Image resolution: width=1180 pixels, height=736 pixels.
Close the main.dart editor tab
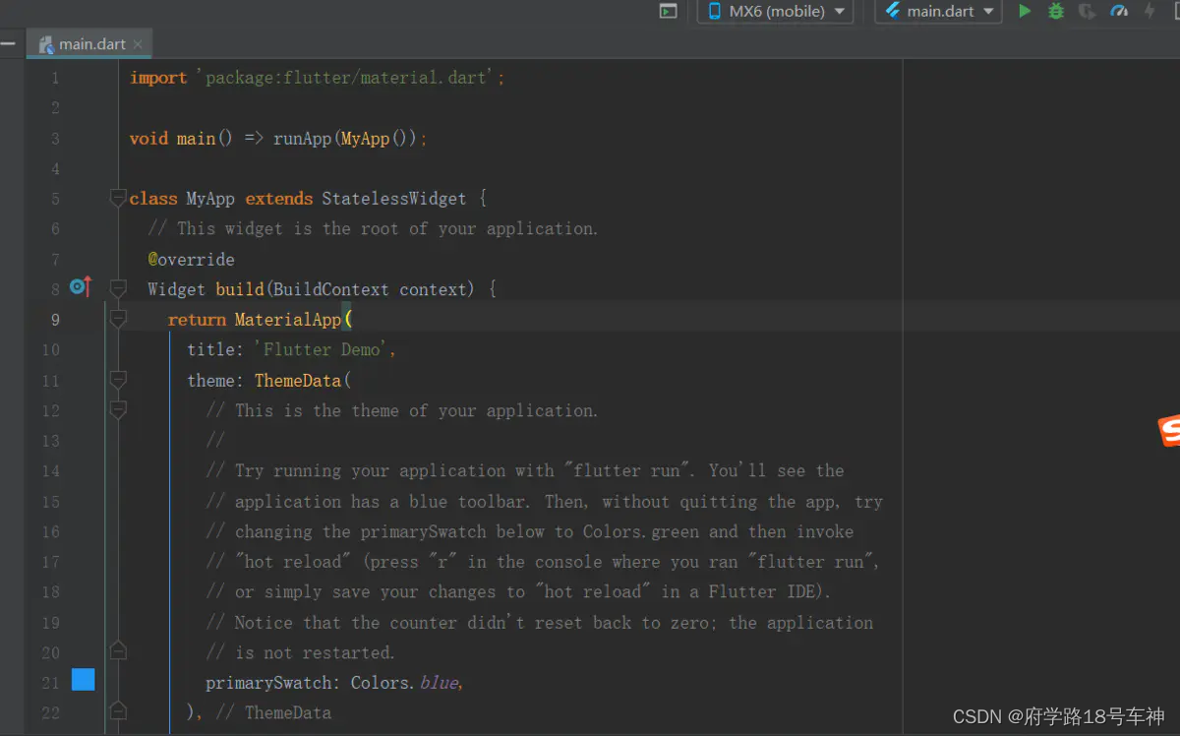pyautogui.click(x=138, y=44)
